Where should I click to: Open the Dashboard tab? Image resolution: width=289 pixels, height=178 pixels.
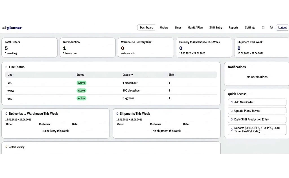pos(146,27)
